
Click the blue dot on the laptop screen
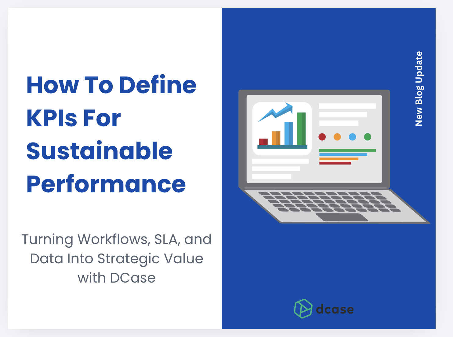click(352, 137)
